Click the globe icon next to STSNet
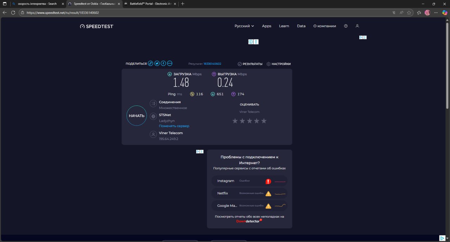Viewport: 450px width, 242px height. [x=153, y=116]
